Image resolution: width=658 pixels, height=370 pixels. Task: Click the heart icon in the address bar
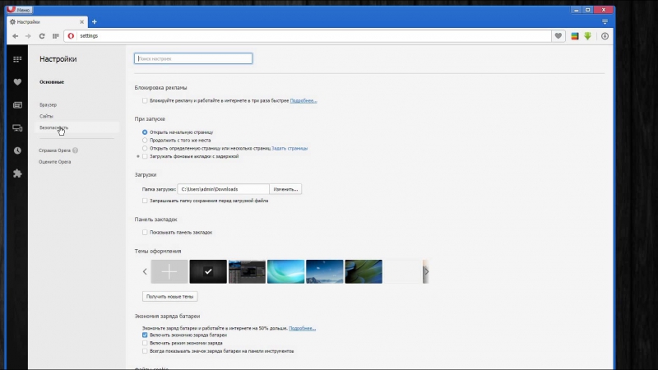click(x=559, y=36)
